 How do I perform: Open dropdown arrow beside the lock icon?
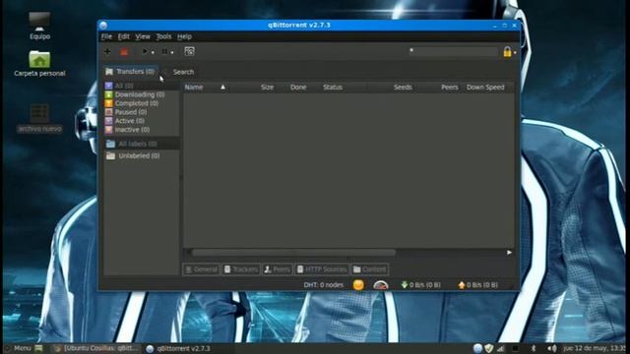pos(515,52)
